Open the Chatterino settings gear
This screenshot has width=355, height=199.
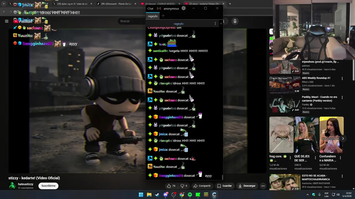pyautogui.click(x=184, y=8)
